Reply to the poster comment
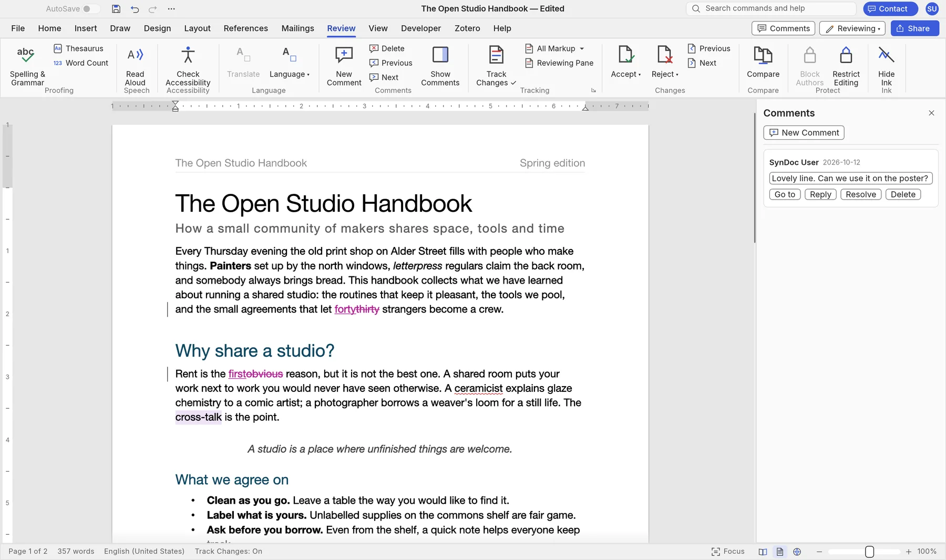946x560 pixels. [820, 194]
